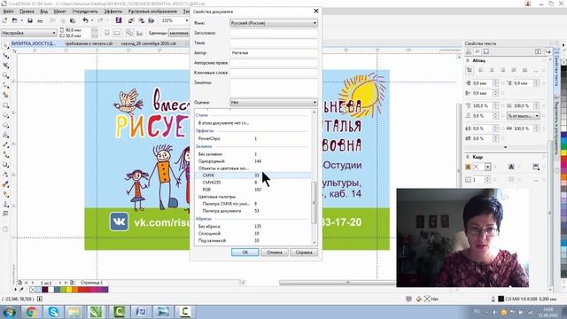Click the Windows Start button
Viewport: 567px width, 319px height.
(9, 312)
